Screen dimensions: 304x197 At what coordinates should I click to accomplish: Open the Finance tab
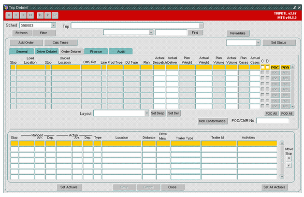[x=96, y=51]
